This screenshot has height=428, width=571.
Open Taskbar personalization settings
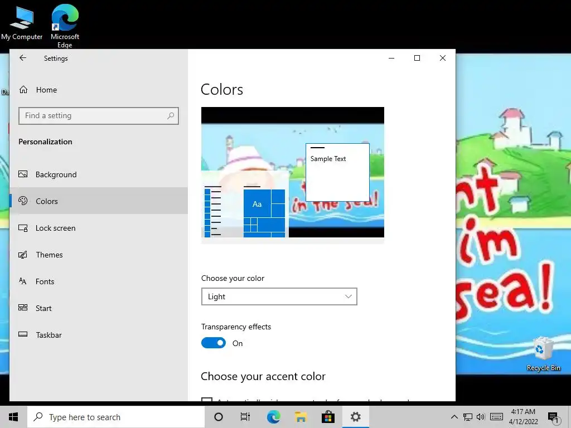[98, 335]
